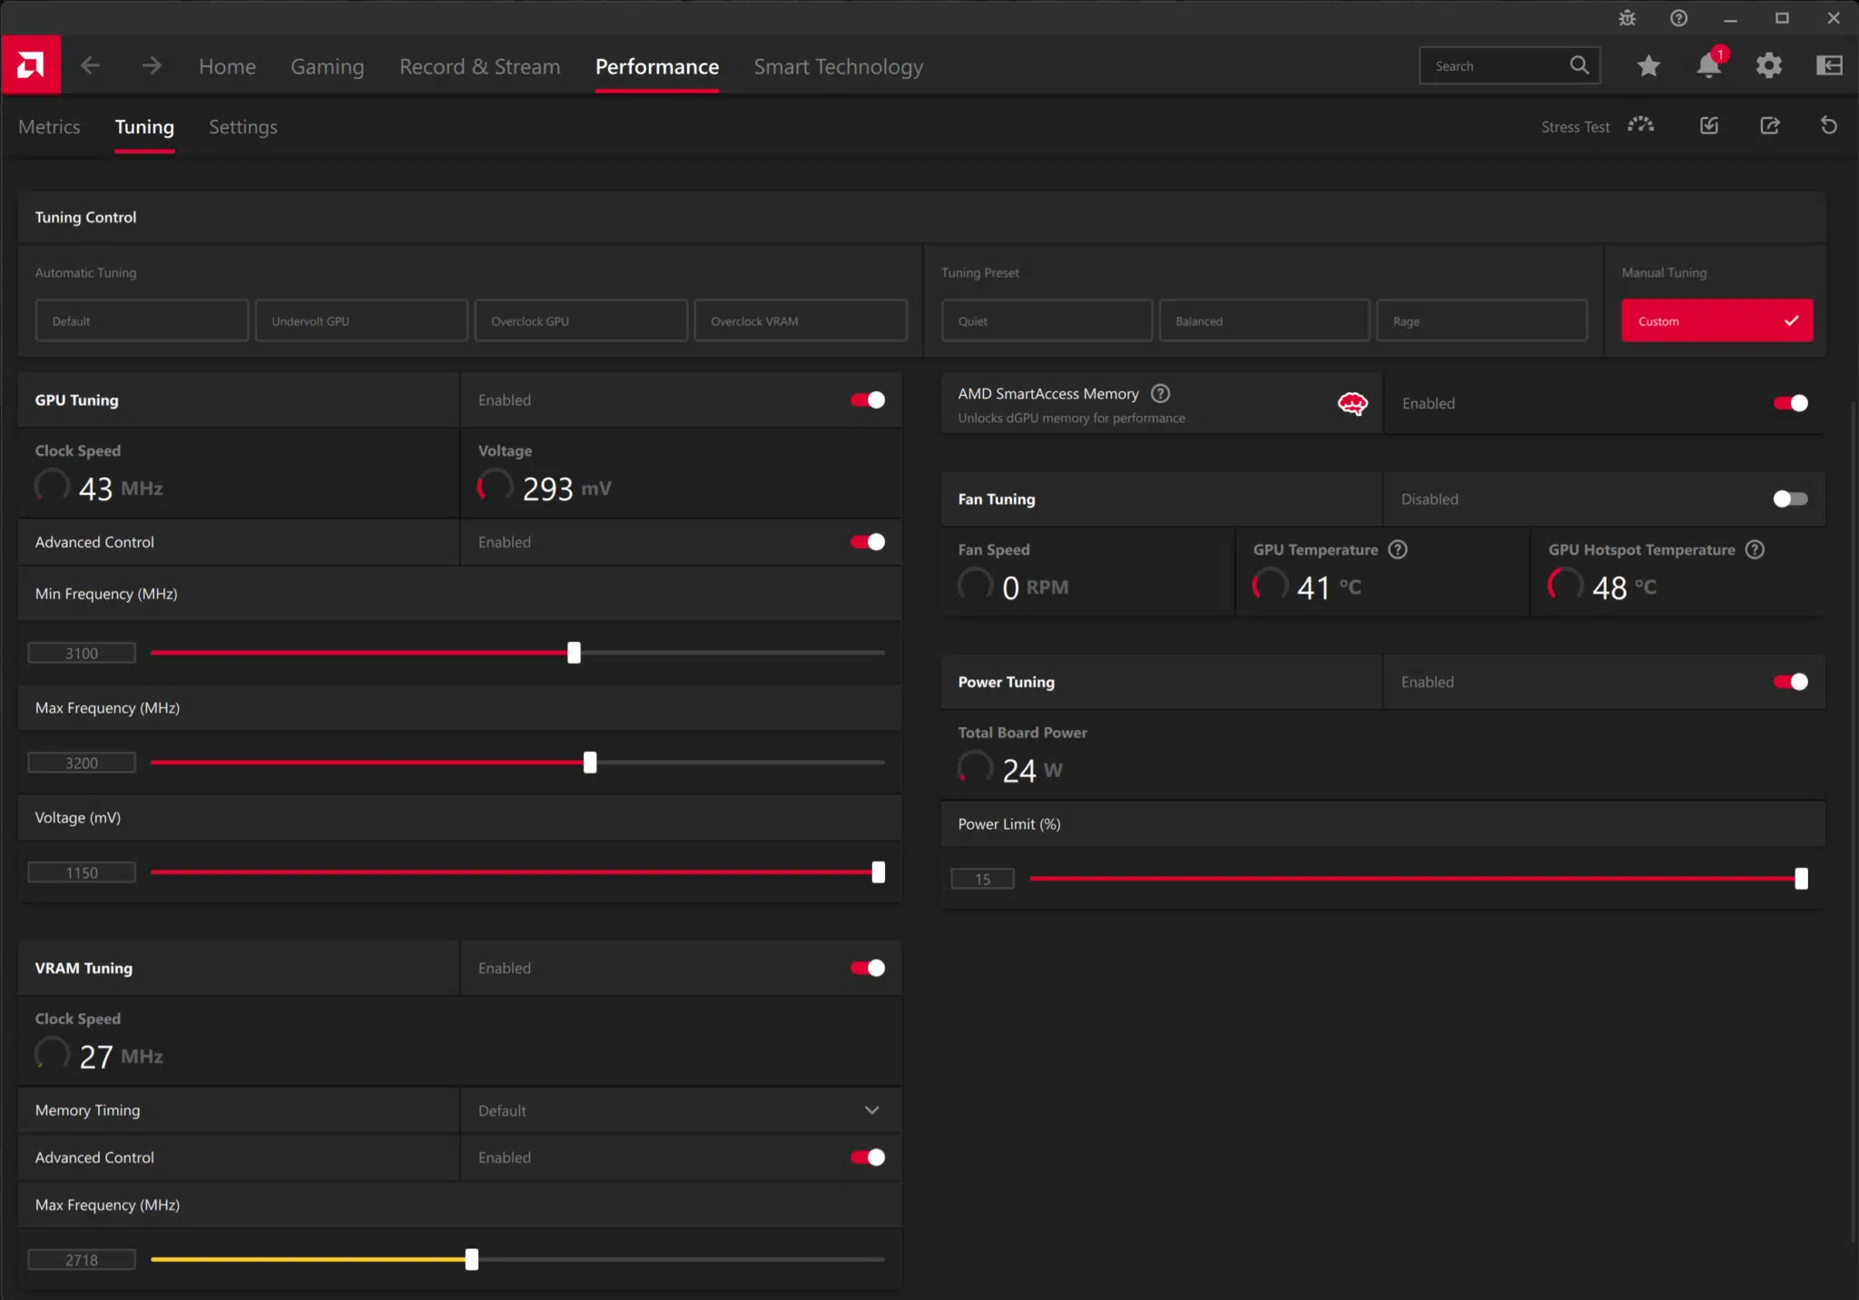1859x1300 pixels.
Task: Select Balanced tuning preset
Action: 1264,320
